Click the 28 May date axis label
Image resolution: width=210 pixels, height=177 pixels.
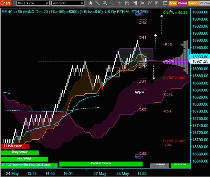(x=123, y=174)
